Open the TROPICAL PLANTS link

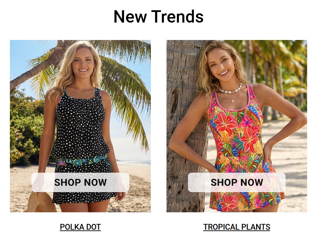point(237,227)
